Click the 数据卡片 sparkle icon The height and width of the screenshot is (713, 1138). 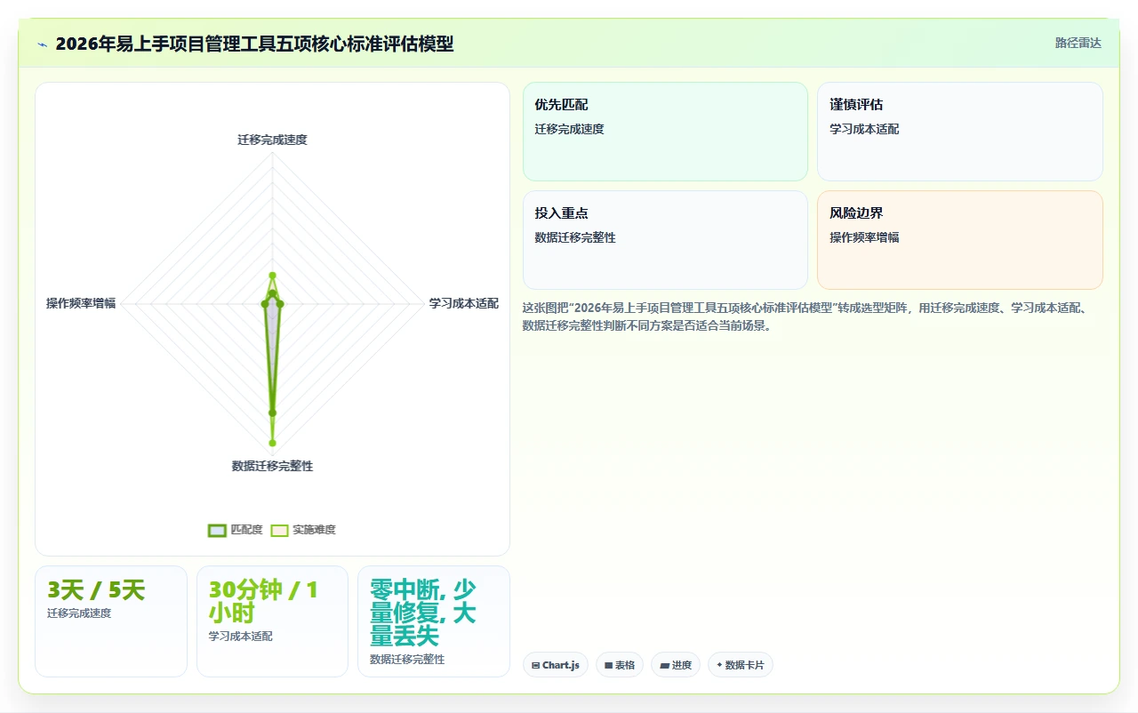(x=719, y=665)
